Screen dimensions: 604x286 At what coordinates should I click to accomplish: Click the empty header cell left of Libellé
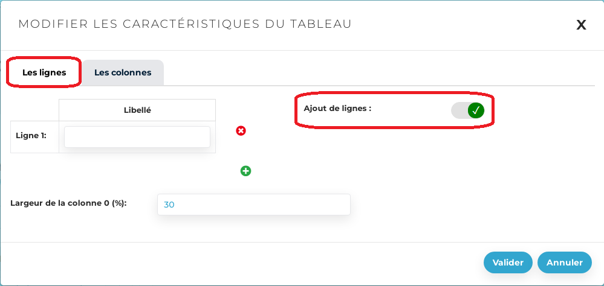[35, 110]
